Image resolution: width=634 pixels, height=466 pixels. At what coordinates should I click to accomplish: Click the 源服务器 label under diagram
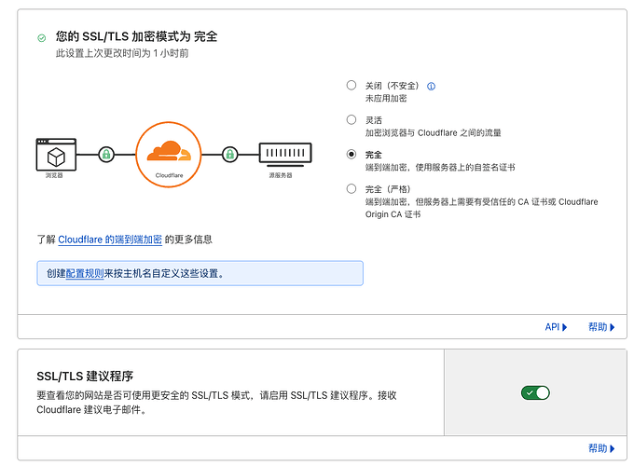(281, 175)
